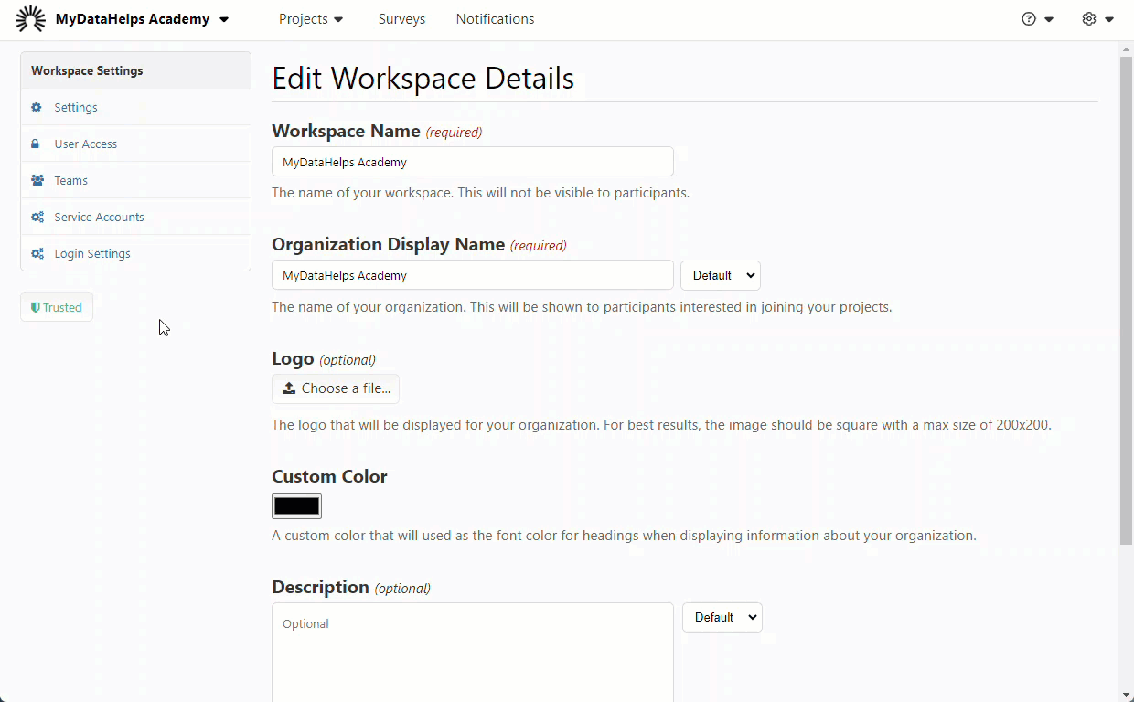This screenshot has height=702, width=1134.
Task: Click into the Workspace Name field
Action: [472, 162]
